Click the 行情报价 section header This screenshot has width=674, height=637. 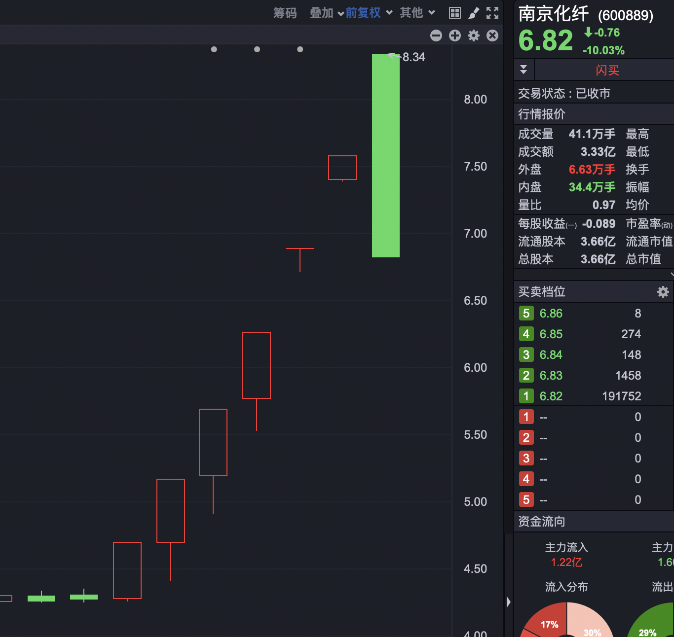(594, 114)
